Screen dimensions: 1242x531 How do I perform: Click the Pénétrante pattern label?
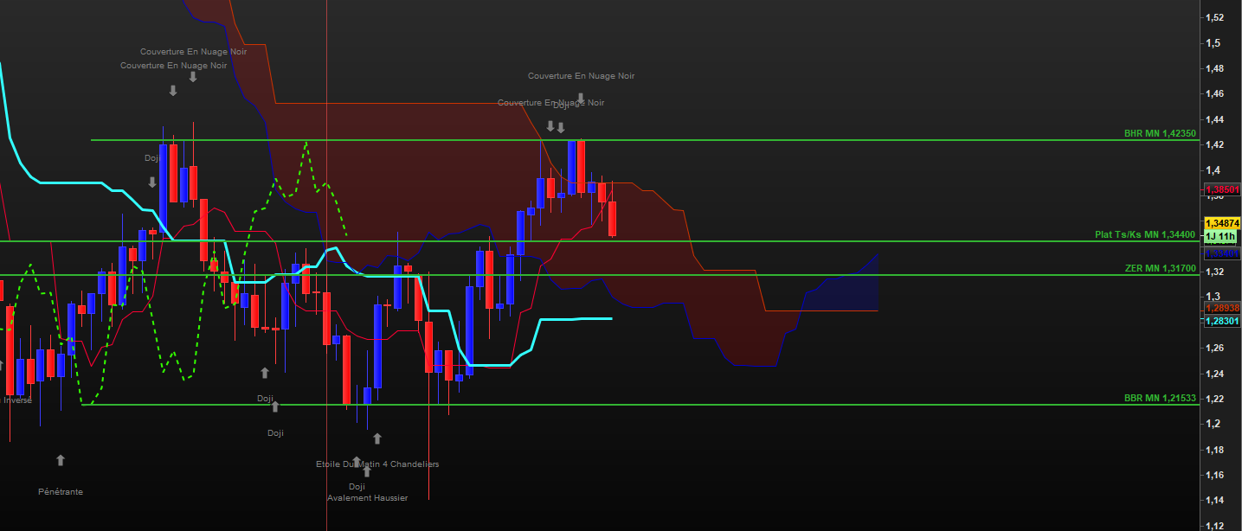coord(61,492)
